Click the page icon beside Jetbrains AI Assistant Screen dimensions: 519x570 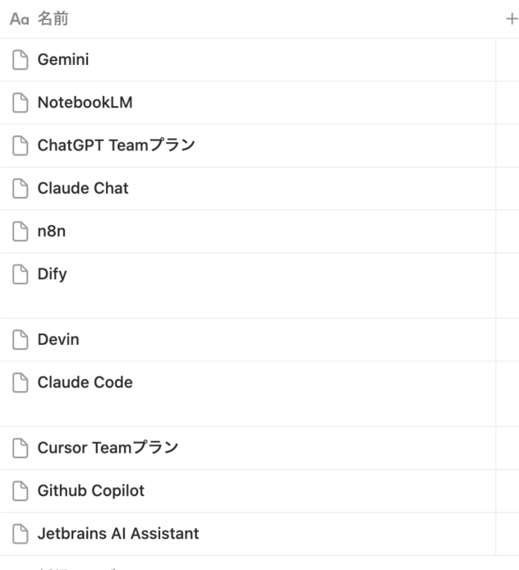click(21, 534)
